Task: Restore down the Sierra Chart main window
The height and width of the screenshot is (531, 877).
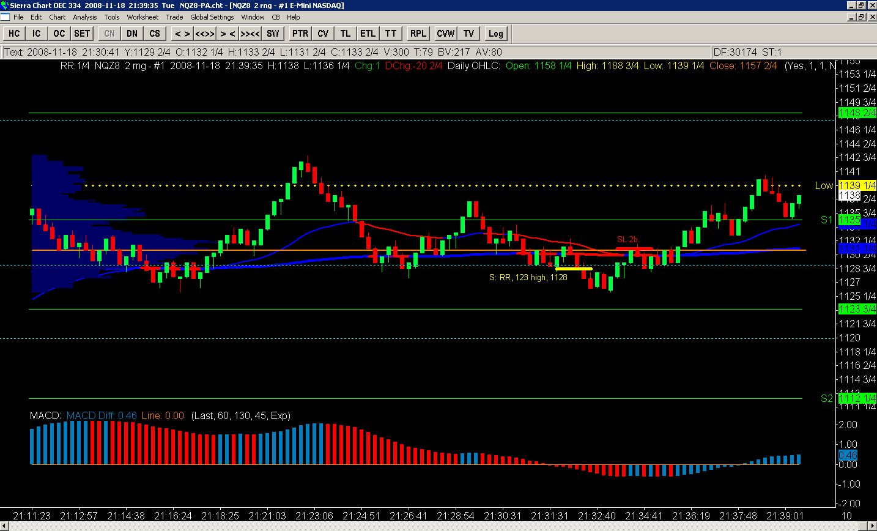Action: point(860,6)
